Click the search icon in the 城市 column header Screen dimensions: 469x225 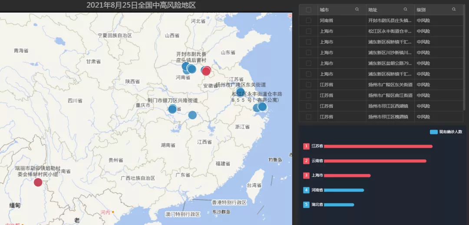point(357,9)
